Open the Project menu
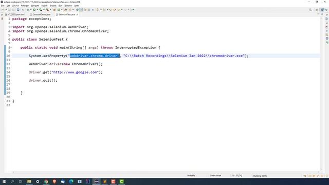Image resolution: width=329 pixels, height=185 pixels. pos(53,6)
